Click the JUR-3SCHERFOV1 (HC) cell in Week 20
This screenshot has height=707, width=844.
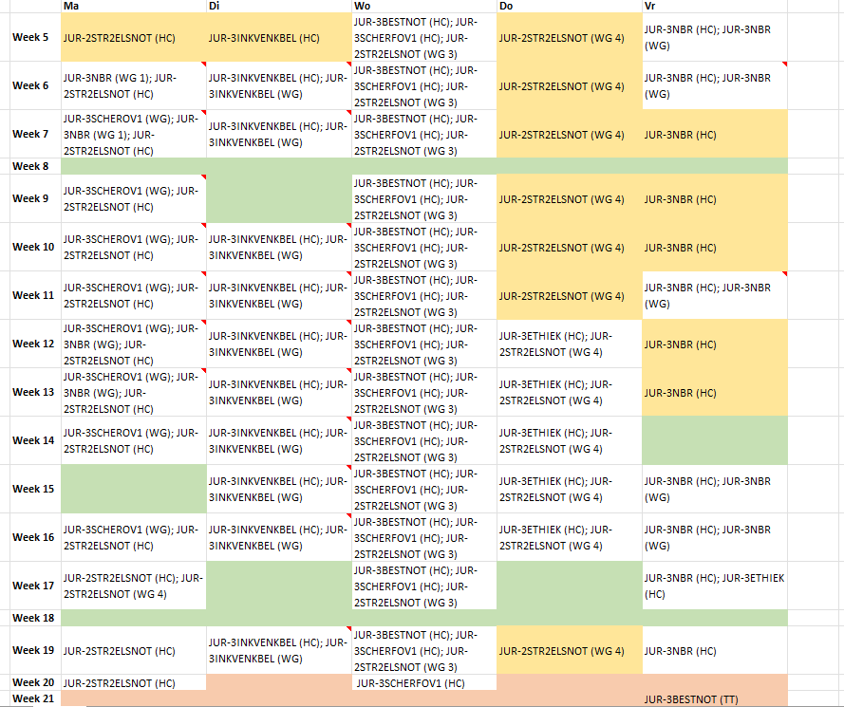click(x=423, y=682)
